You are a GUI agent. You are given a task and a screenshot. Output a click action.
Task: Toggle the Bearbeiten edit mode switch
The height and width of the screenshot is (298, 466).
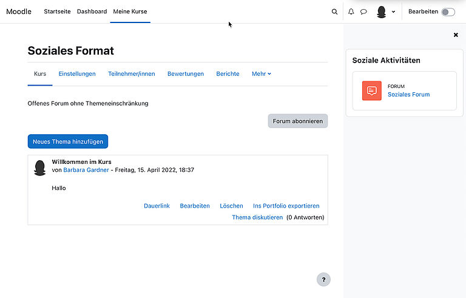pos(448,12)
